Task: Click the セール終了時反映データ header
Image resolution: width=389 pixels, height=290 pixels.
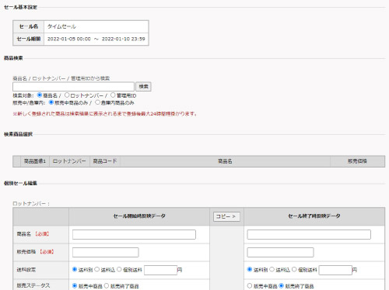Action: 314,216
